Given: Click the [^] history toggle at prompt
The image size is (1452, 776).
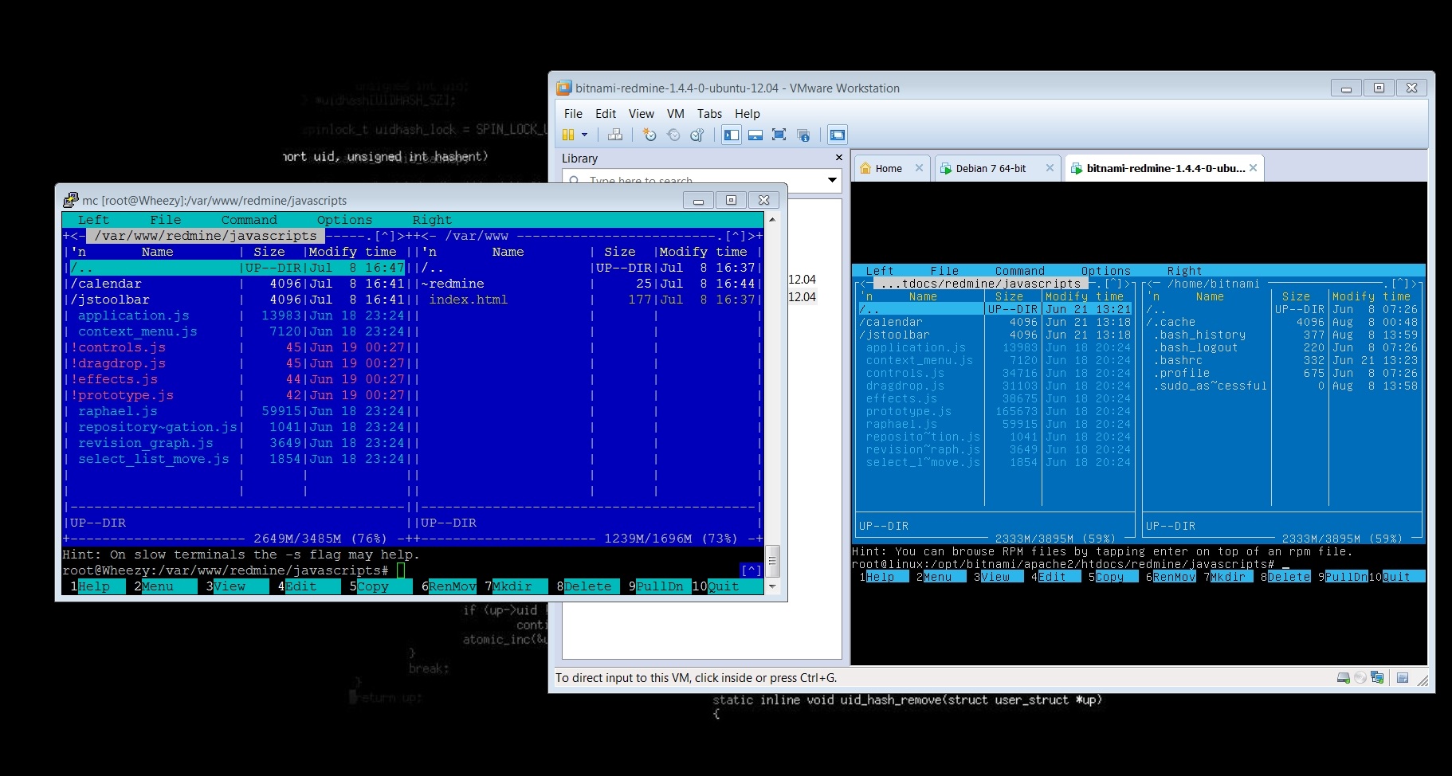Looking at the screenshot, I should [751, 570].
